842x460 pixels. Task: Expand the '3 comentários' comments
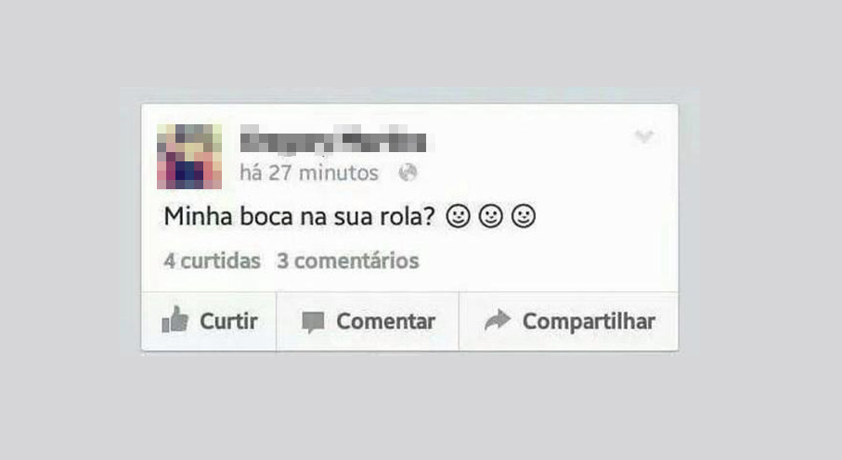(x=348, y=261)
